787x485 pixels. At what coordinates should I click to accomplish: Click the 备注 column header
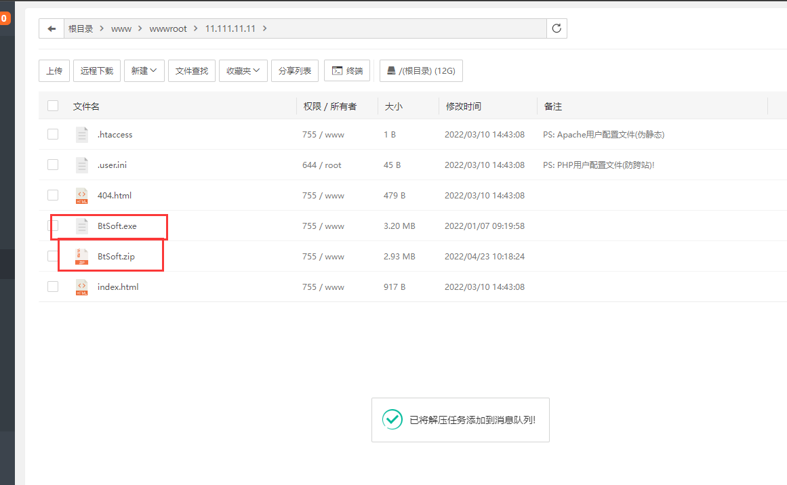click(x=552, y=106)
